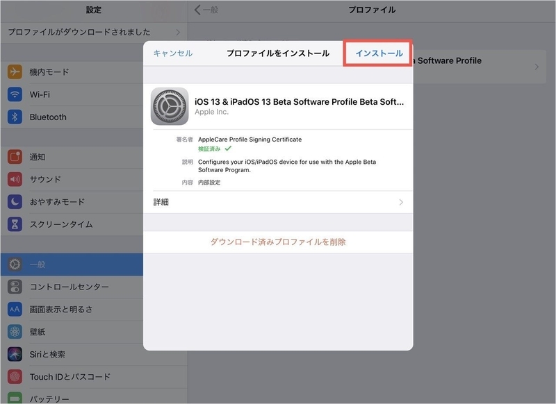This screenshot has width=556, height=404.
Task: Open プロファイルがダウンロードされました banner
Action: (x=94, y=32)
